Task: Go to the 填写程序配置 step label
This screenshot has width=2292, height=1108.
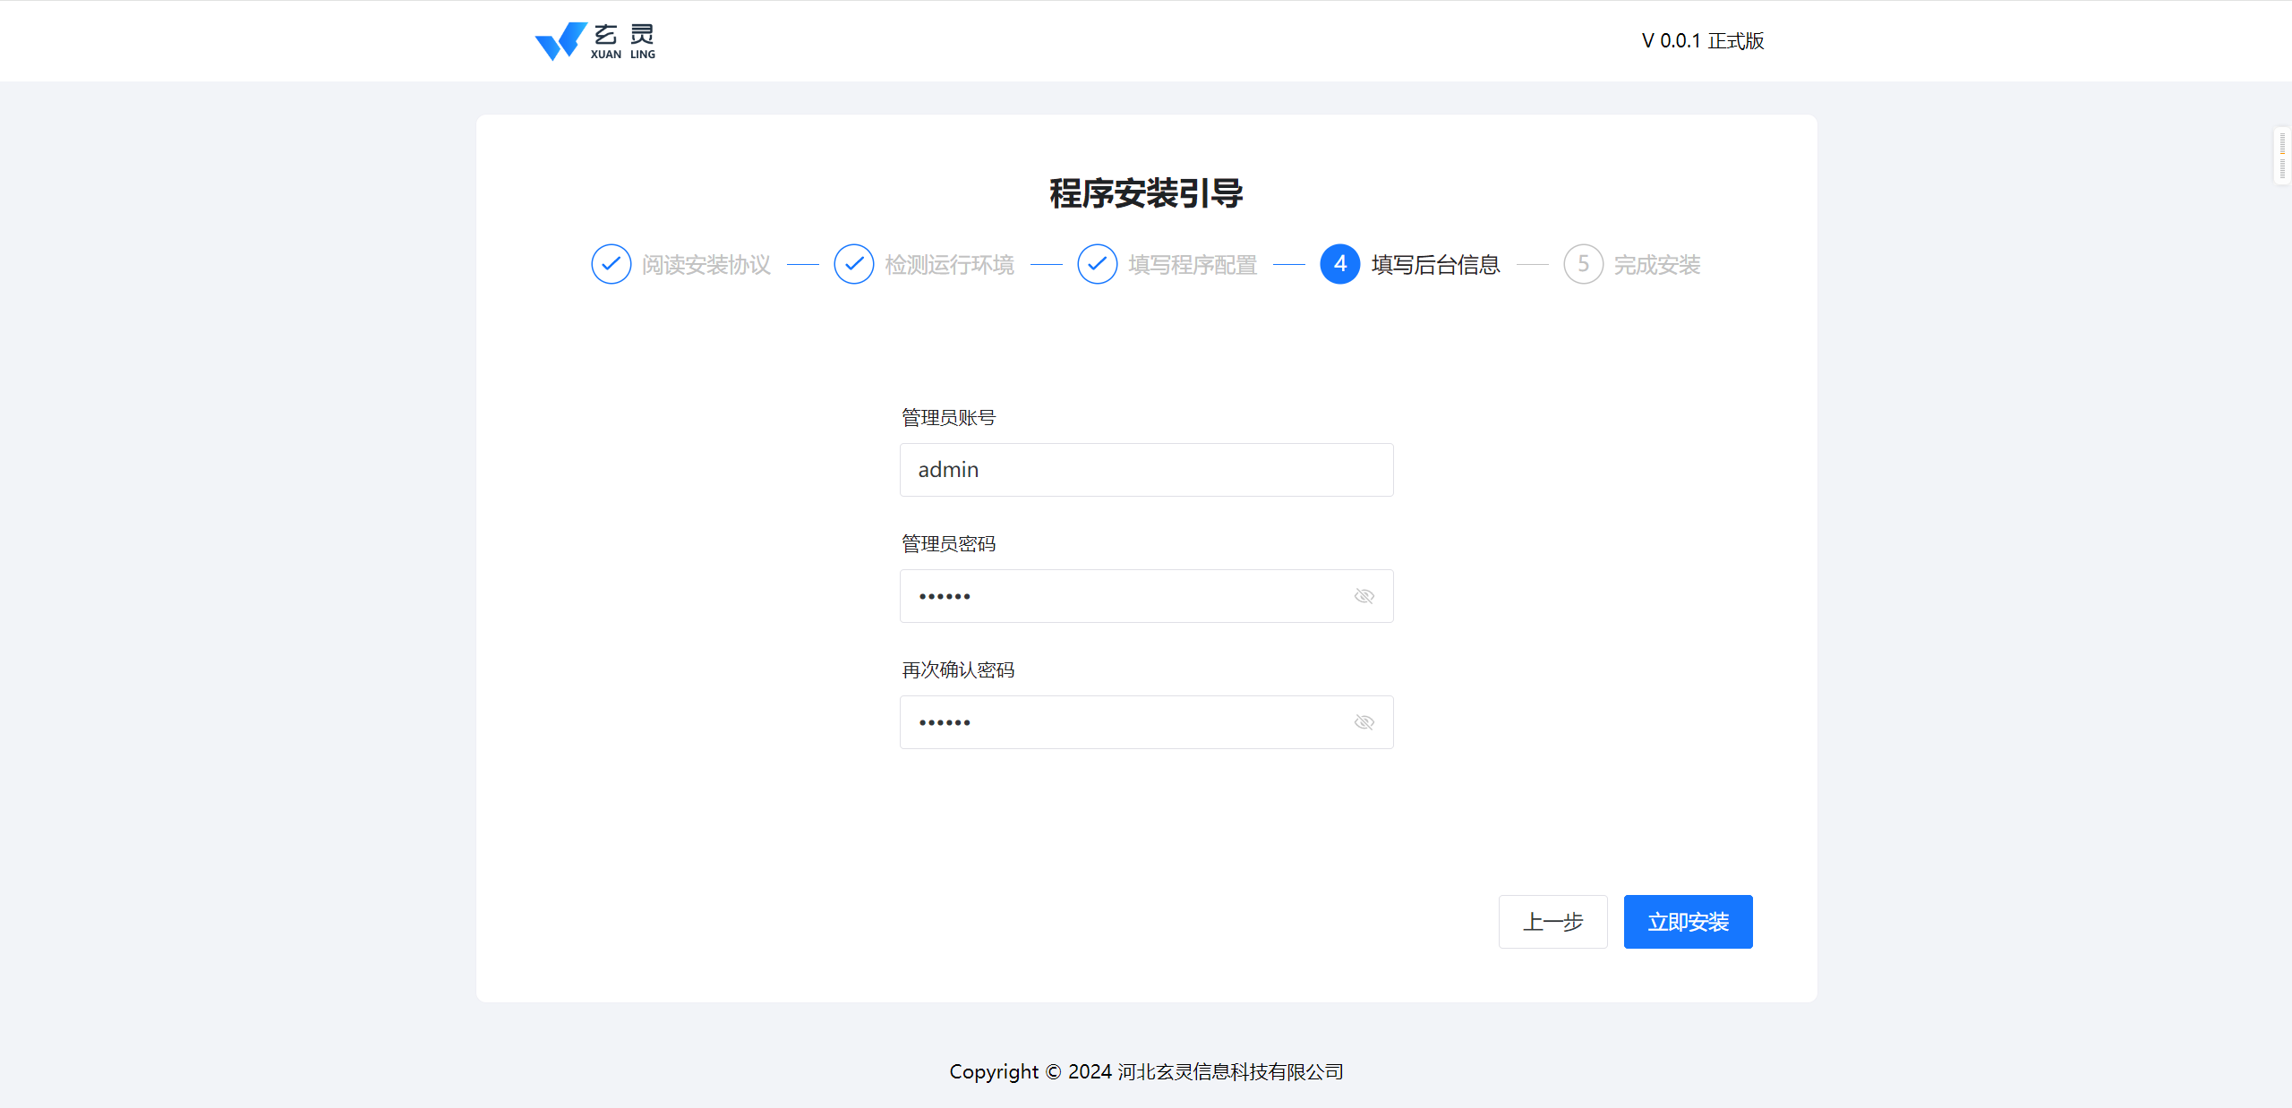Action: coord(1193,265)
